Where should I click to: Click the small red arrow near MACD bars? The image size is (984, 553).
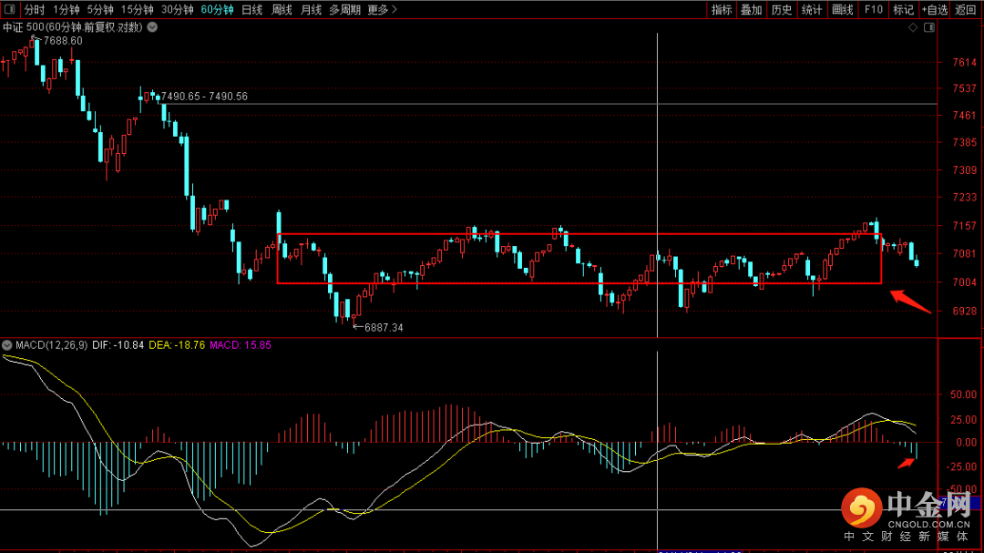pos(905,464)
